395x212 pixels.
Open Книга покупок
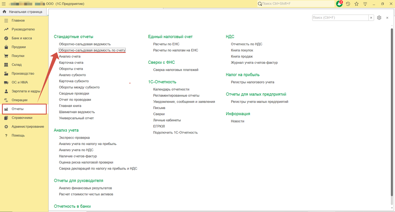tap(242, 50)
